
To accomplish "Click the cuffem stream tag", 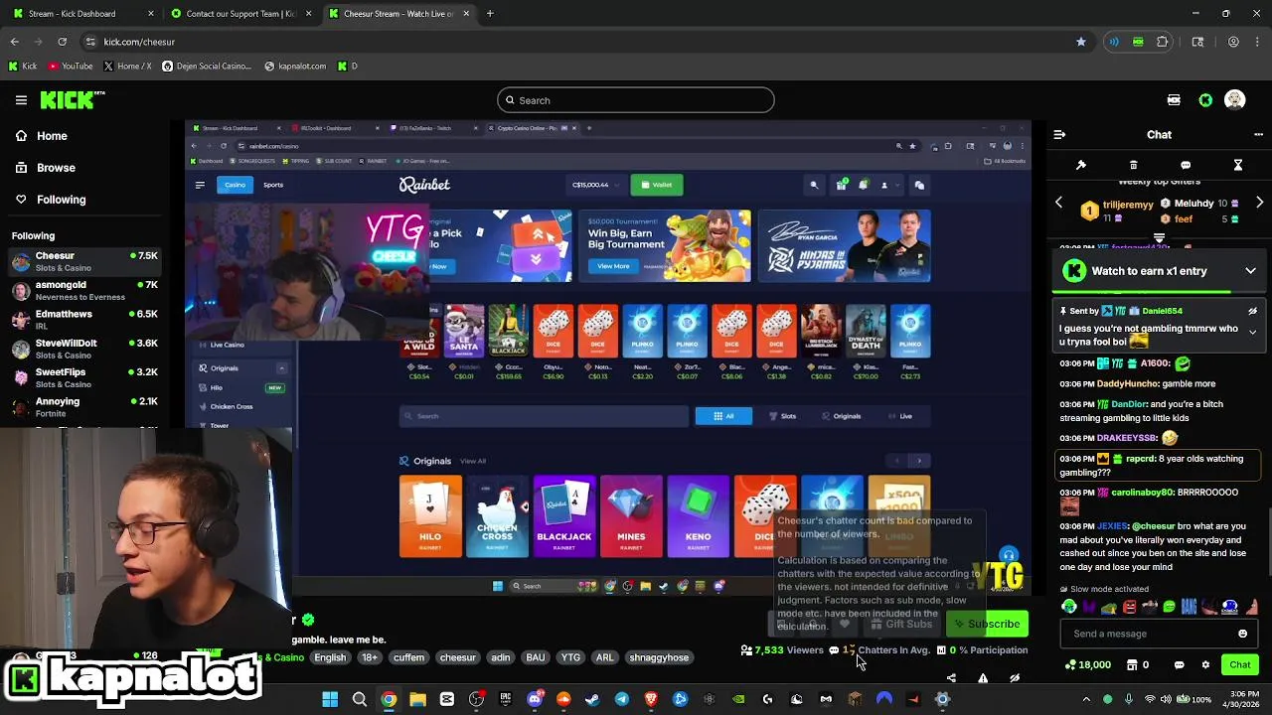I will pyautogui.click(x=408, y=657).
